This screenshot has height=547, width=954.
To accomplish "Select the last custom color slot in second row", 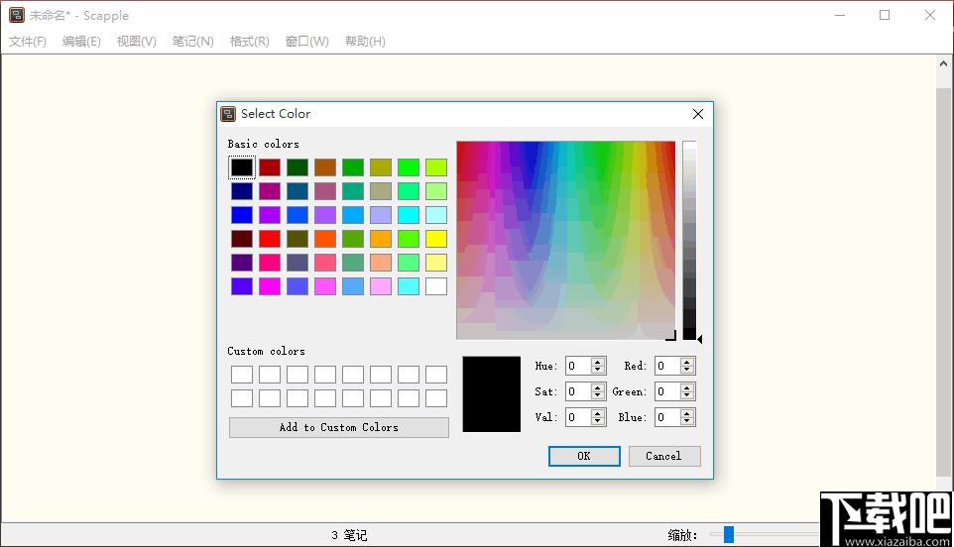I will 436,398.
